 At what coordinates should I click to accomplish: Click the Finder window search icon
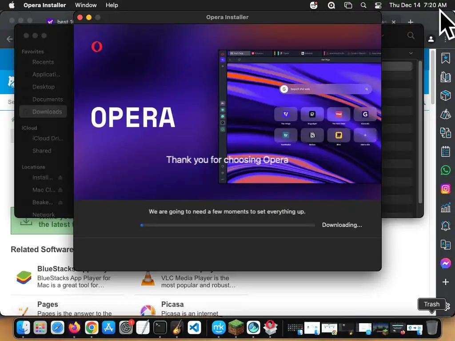411,36
